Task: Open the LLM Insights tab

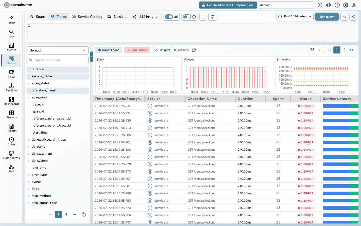Action: point(145,17)
